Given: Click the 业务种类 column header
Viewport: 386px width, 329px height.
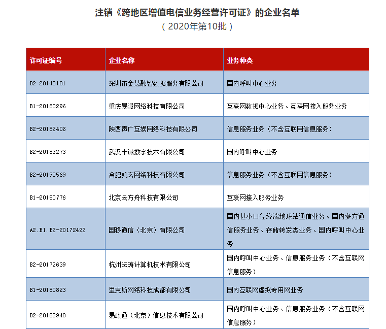Looking at the screenshot, I should (240, 60).
